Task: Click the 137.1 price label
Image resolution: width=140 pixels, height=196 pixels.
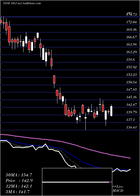Action: 130,120
